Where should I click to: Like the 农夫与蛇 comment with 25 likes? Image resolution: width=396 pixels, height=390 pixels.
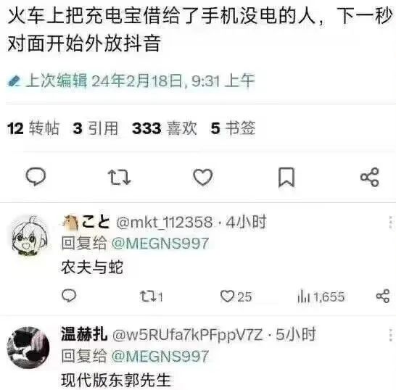pyautogui.click(x=236, y=296)
